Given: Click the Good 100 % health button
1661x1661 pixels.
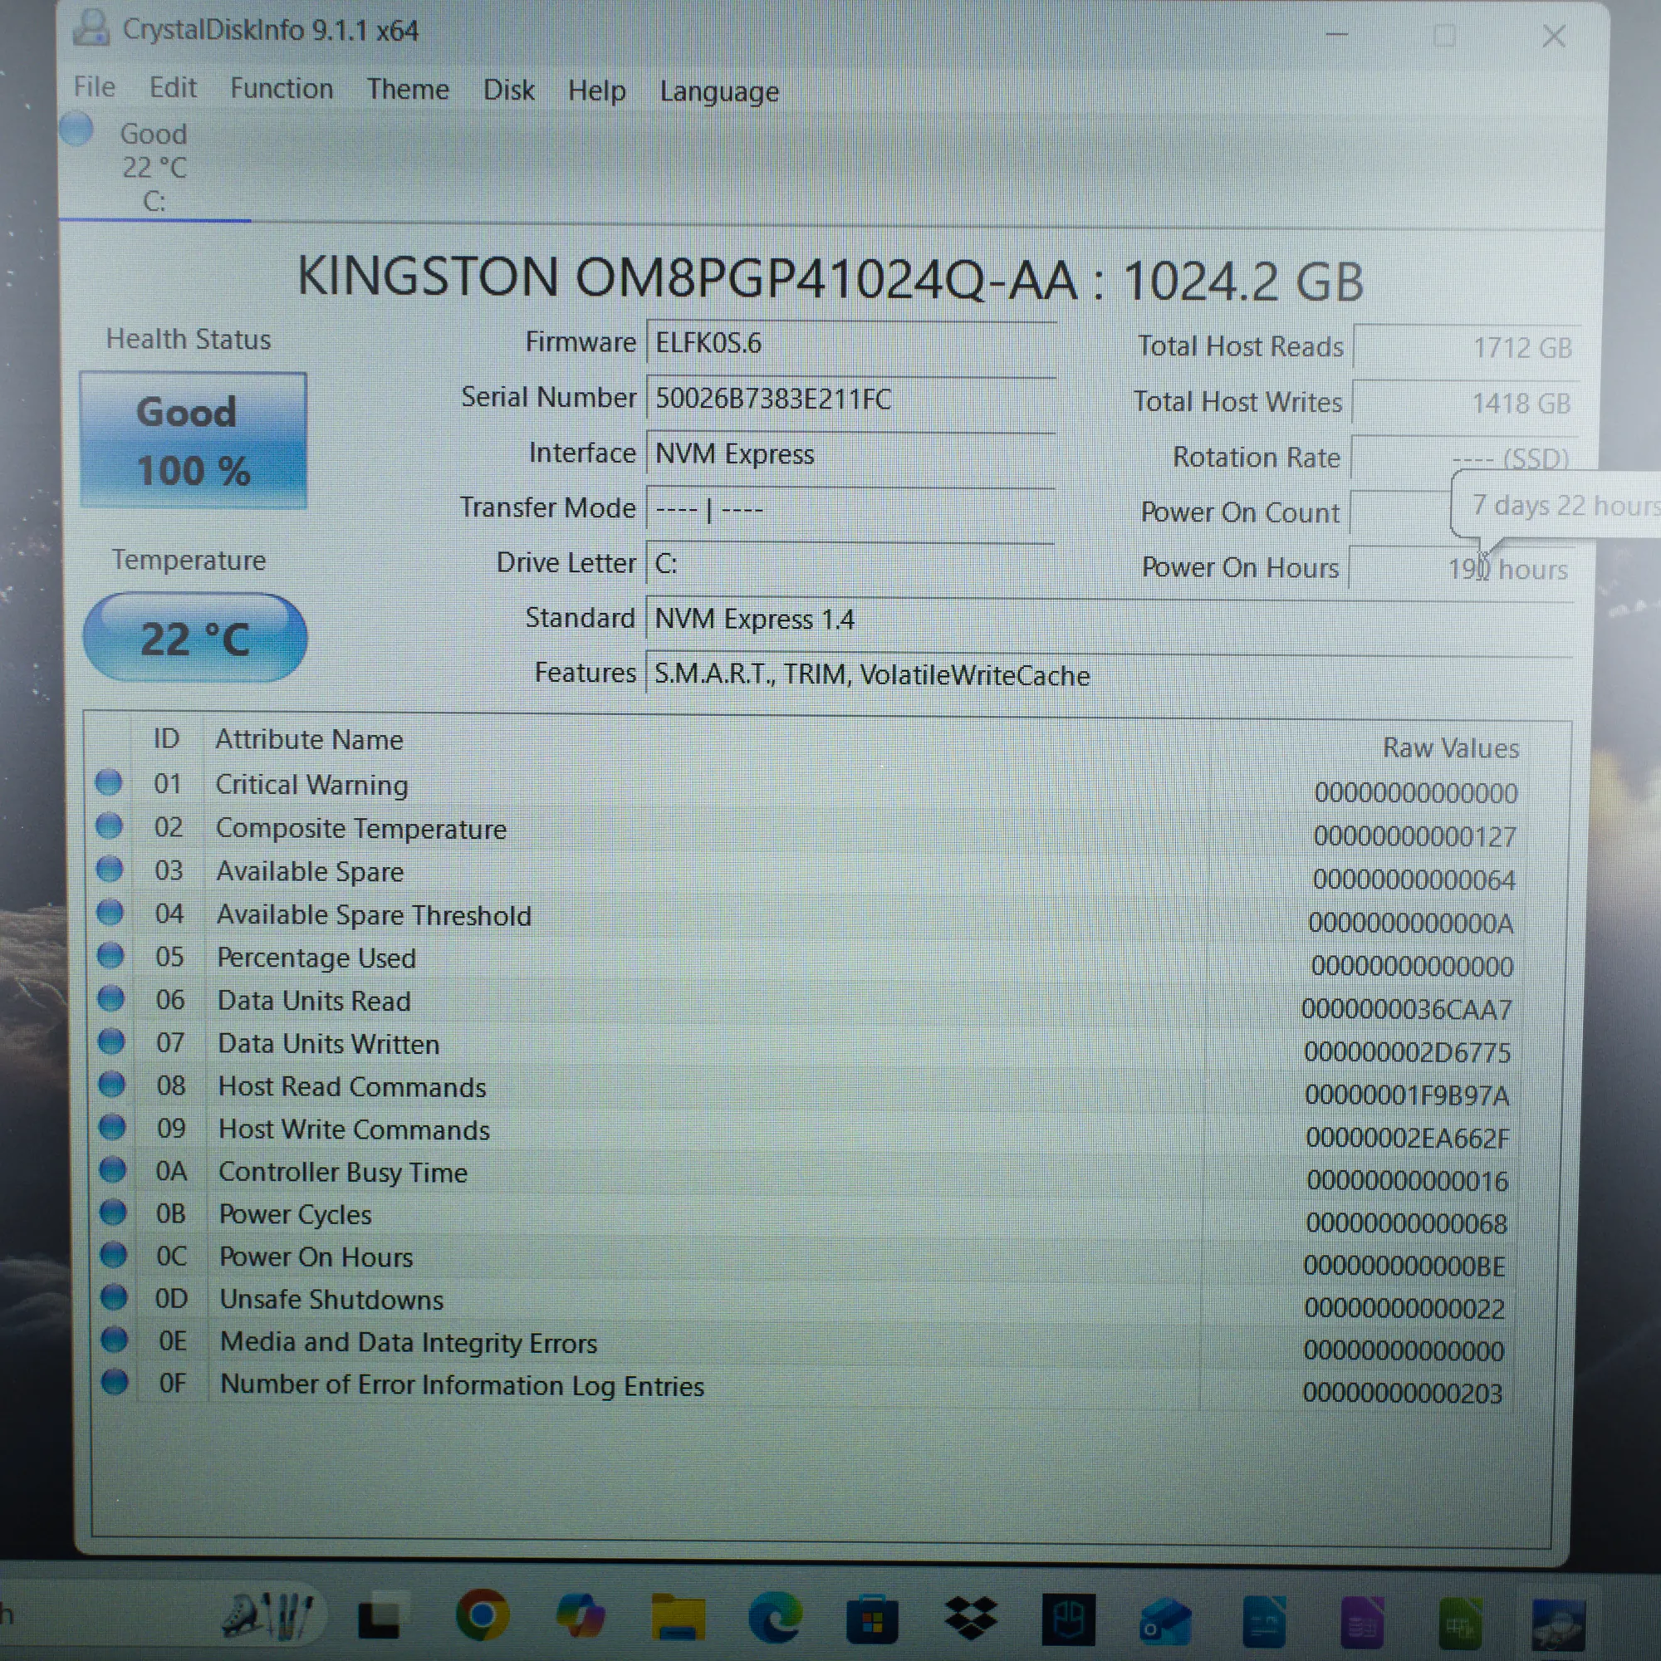Looking at the screenshot, I should tap(194, 440).
